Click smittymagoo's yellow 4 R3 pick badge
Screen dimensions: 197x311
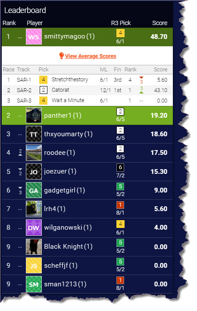pos(120,33)
